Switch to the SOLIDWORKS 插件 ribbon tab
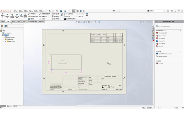 (32, 21)
